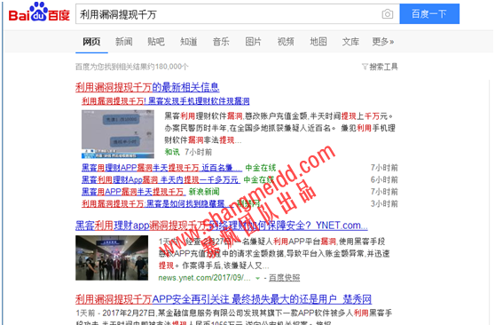
Task: Open the 百度快照 cached link
Action: pyautogui.click(x=284, y=278)
